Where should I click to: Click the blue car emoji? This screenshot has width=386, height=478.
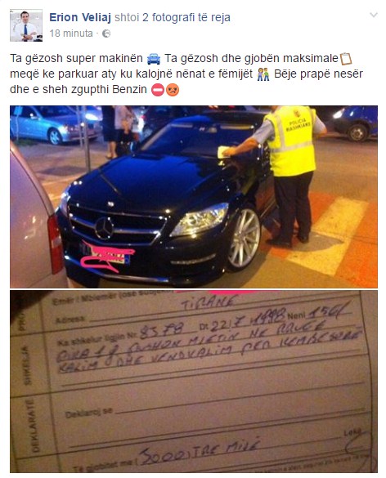pos(154,59)
